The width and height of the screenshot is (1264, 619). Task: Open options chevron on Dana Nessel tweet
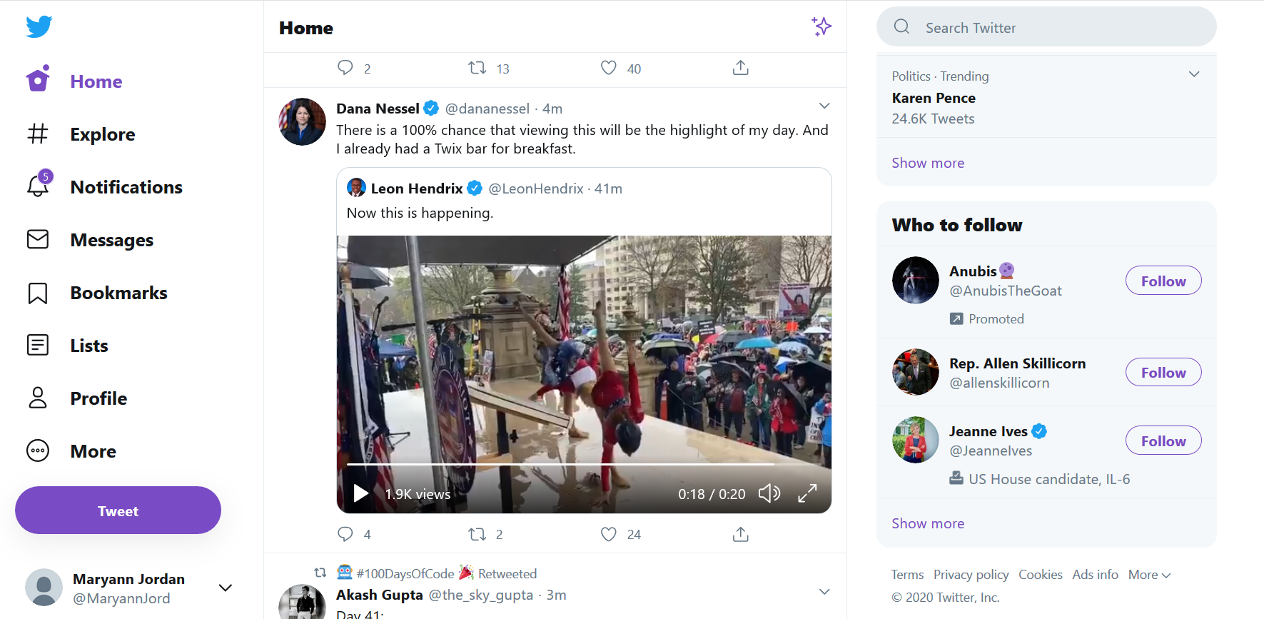824,106
